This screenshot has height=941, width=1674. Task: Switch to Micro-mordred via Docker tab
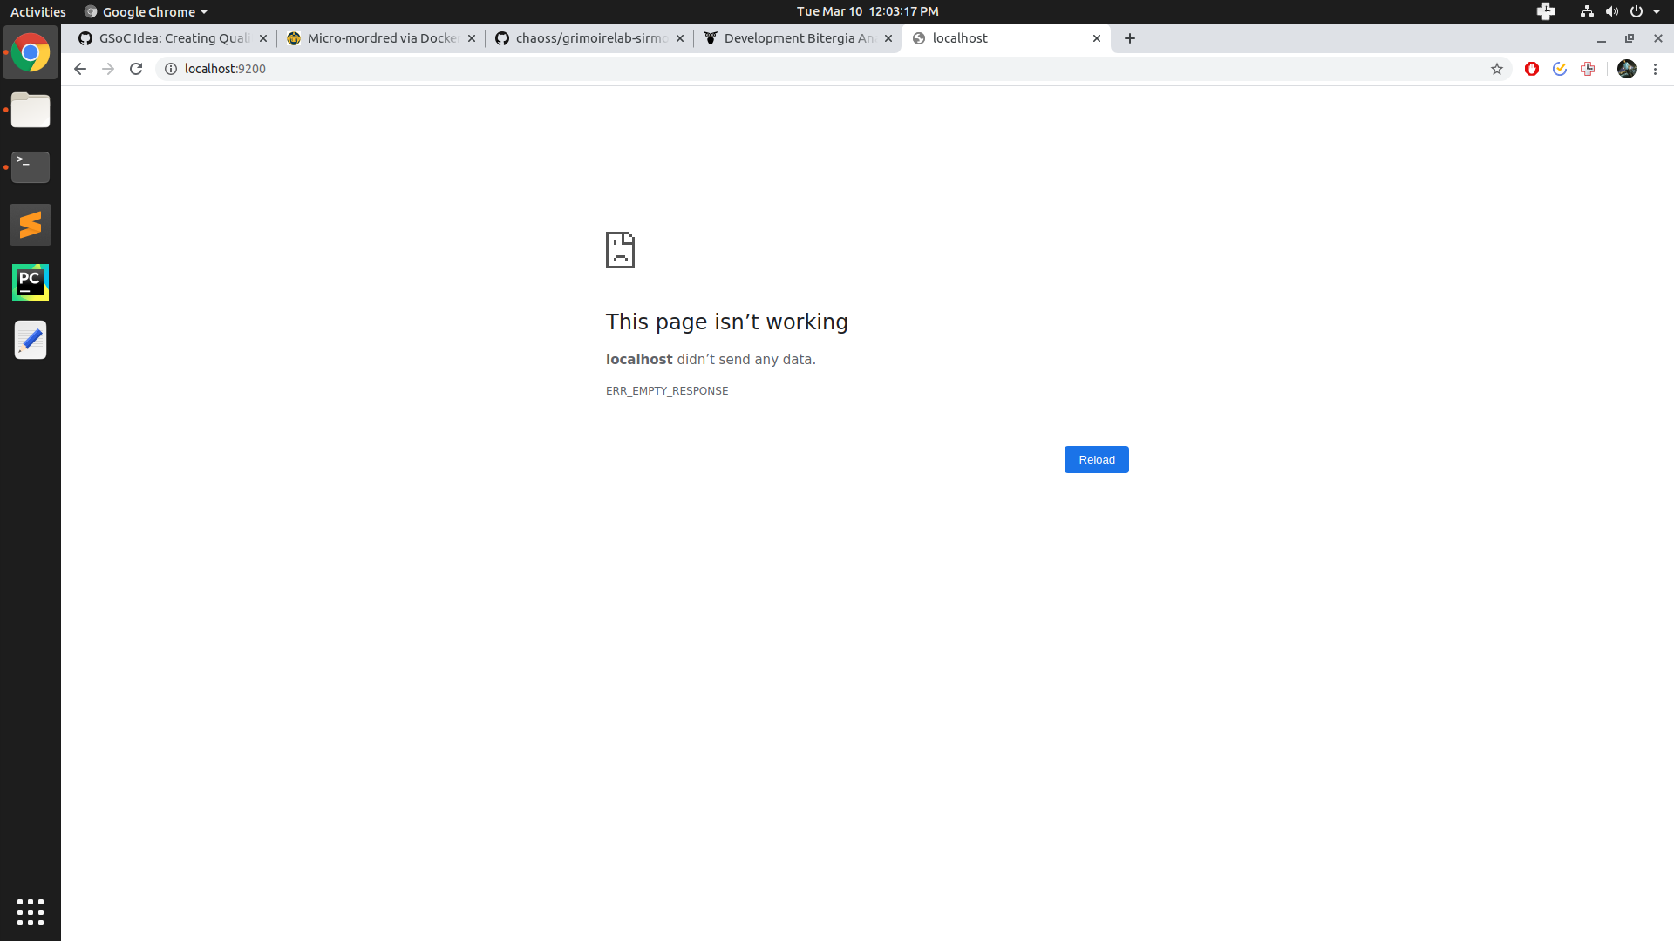tap(380, 38)
